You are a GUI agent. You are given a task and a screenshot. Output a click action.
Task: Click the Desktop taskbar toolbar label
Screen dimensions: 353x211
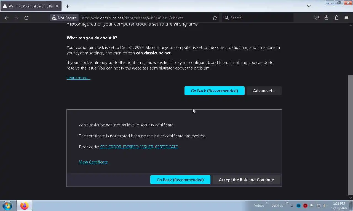277,206
